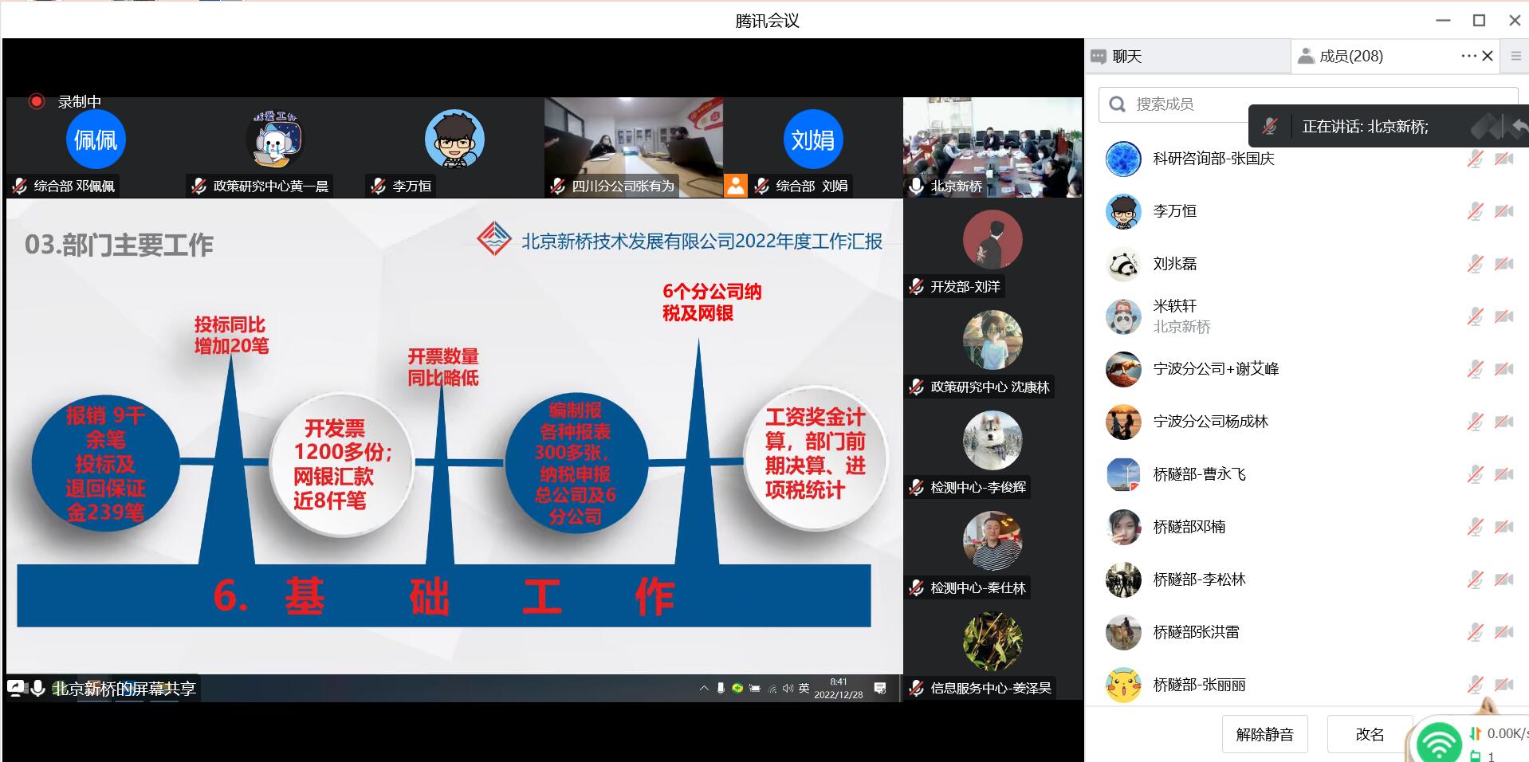Select member 刘兆磊 in list

point(1307,264)
